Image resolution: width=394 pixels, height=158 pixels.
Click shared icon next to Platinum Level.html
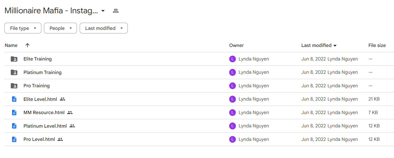72,126
